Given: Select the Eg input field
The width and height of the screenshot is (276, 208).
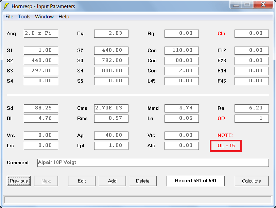Looking at the screenshot, I should (111, 34).
